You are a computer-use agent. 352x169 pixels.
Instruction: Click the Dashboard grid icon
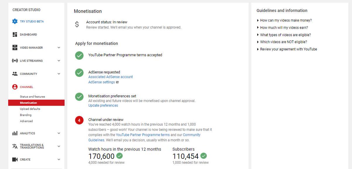(15, 35)
